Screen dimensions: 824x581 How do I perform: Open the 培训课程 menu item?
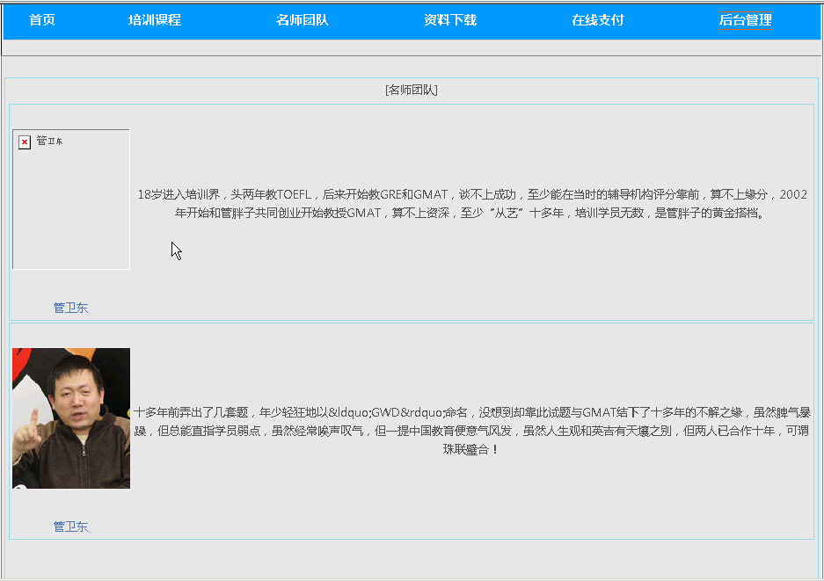tap(155, 20)
